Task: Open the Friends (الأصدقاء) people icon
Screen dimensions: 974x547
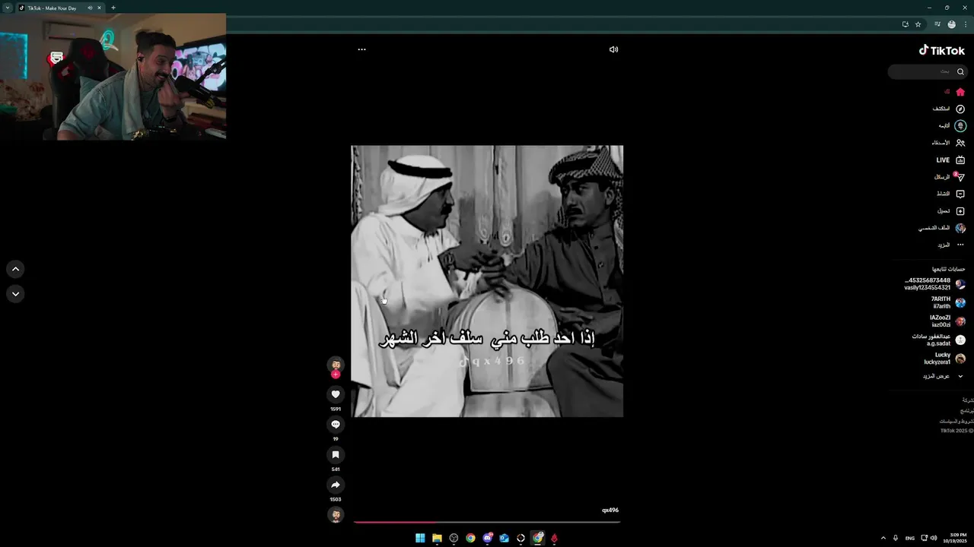Action: pos(960,143)
